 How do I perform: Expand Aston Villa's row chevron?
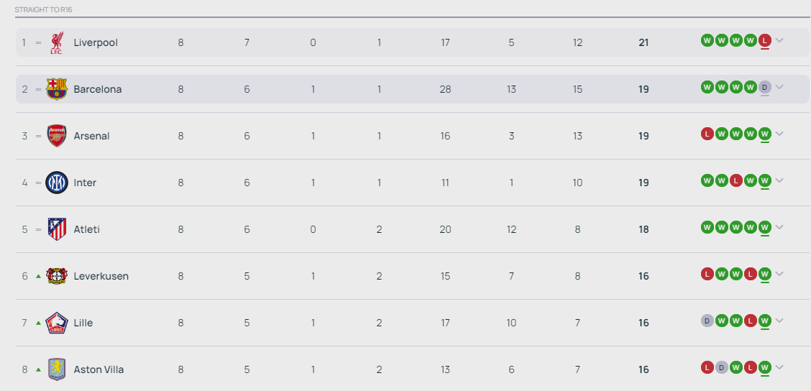click(x=779, y=367)
